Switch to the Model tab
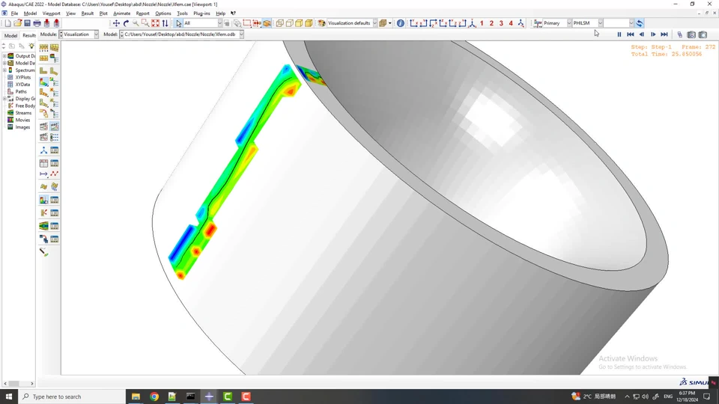Viewport: 719px width, 404px height. click(x=10, y=35)
